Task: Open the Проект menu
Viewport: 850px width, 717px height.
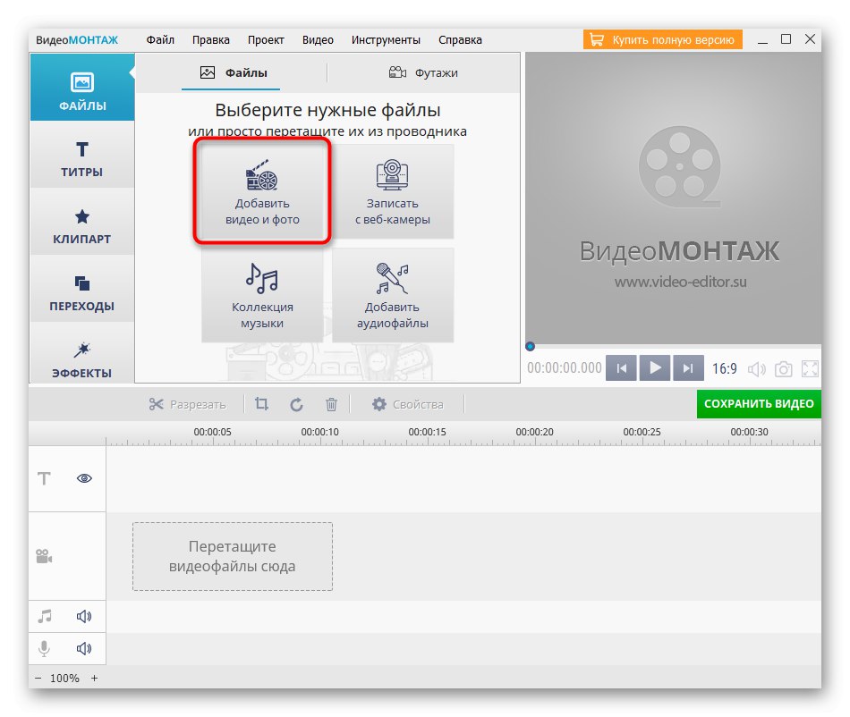Action: (266, 40)
